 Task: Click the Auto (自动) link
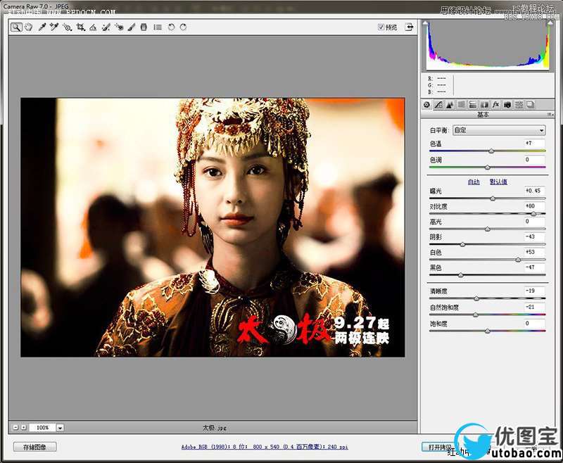(x=474, y=182)
